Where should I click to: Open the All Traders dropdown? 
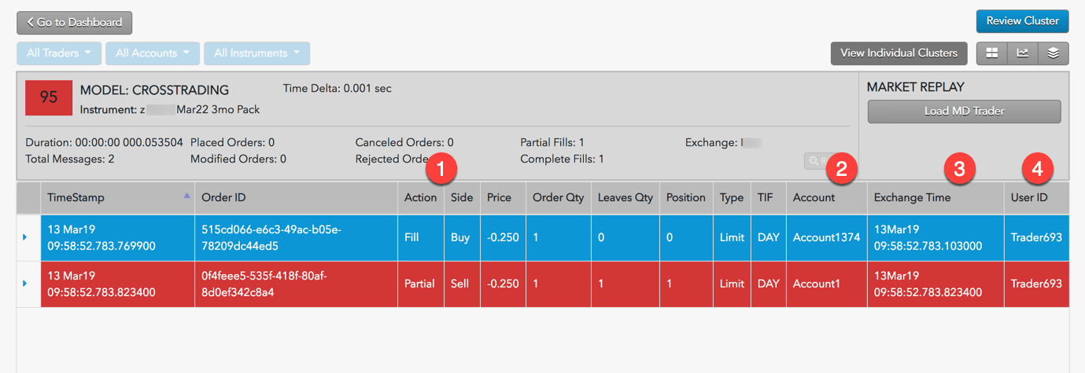tap(59, 53)
